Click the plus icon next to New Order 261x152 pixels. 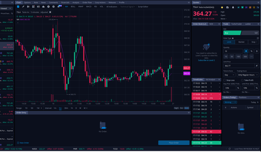tap(18, 143)
